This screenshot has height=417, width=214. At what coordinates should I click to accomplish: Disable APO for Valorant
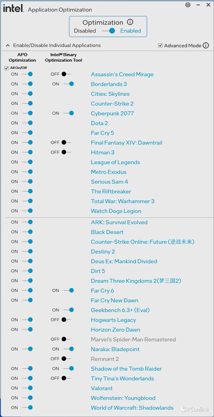pos(27,388)
